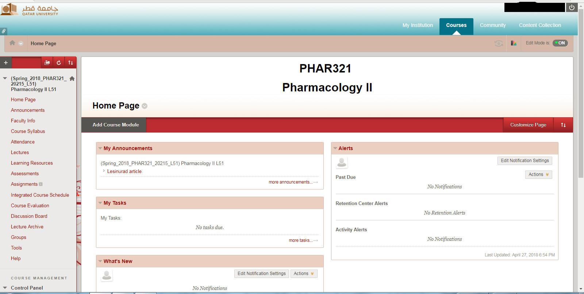Viewport: 584px width, 294px height.
Task: Click the logout power icon
Action: click(x=572, y=7)
